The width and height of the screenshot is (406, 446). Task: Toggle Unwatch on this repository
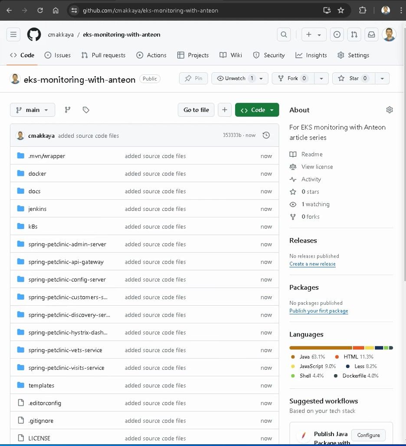point(236,78)
